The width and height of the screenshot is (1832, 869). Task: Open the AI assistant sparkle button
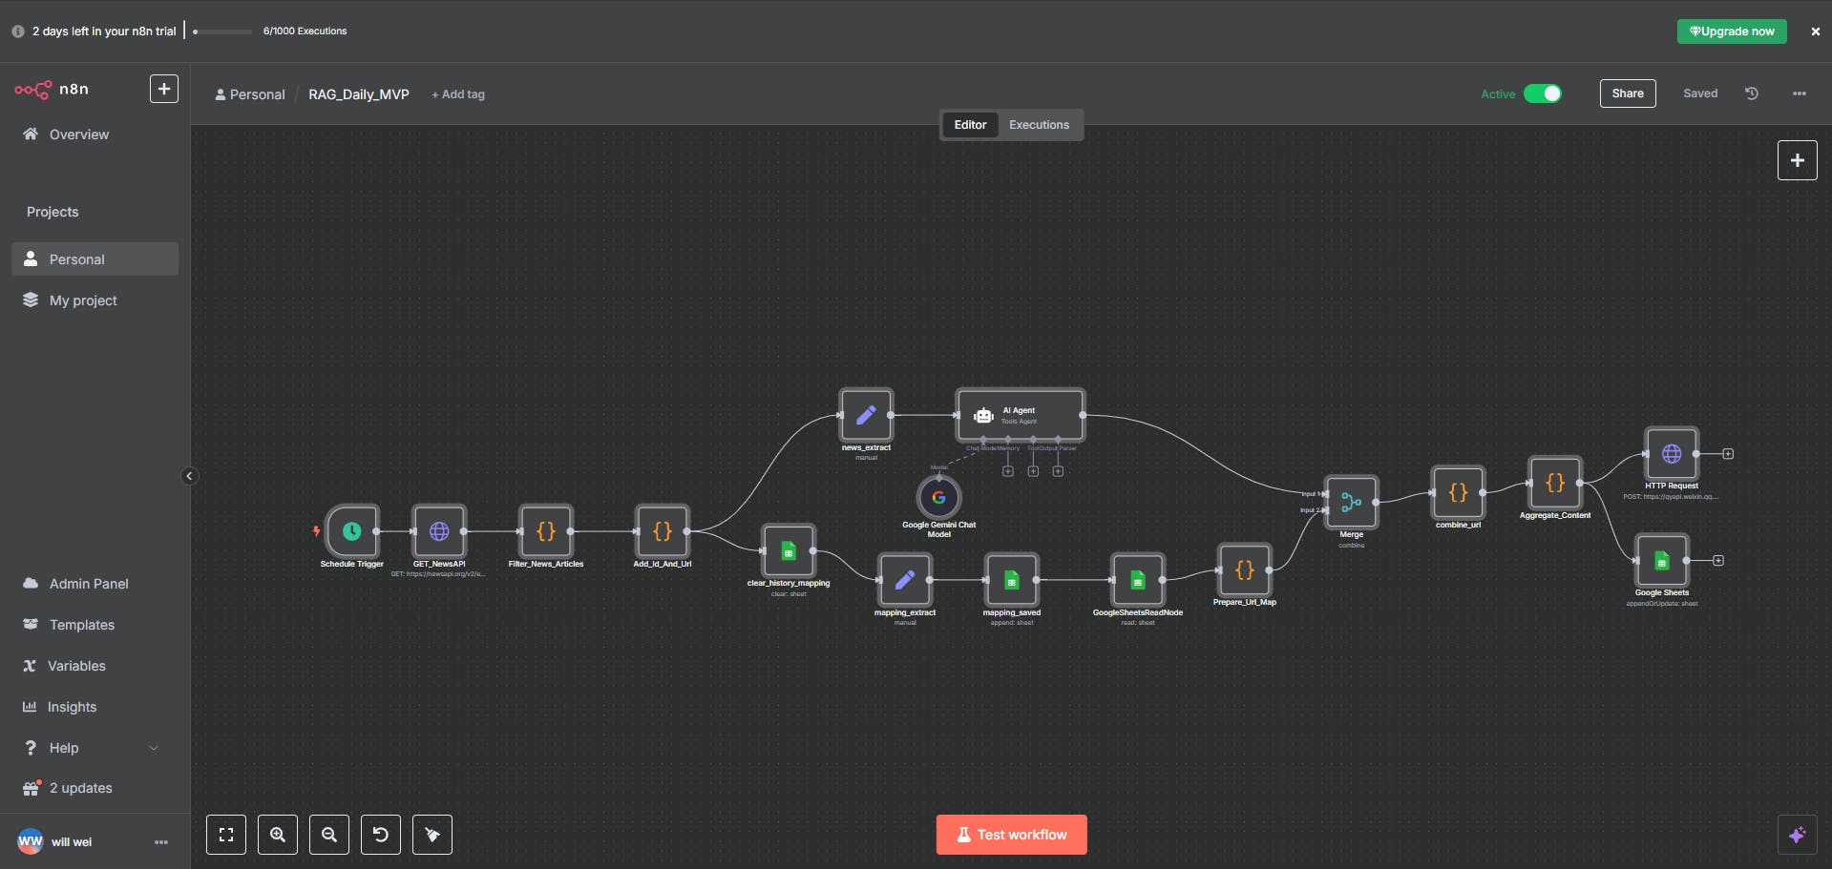(1797, 835)
